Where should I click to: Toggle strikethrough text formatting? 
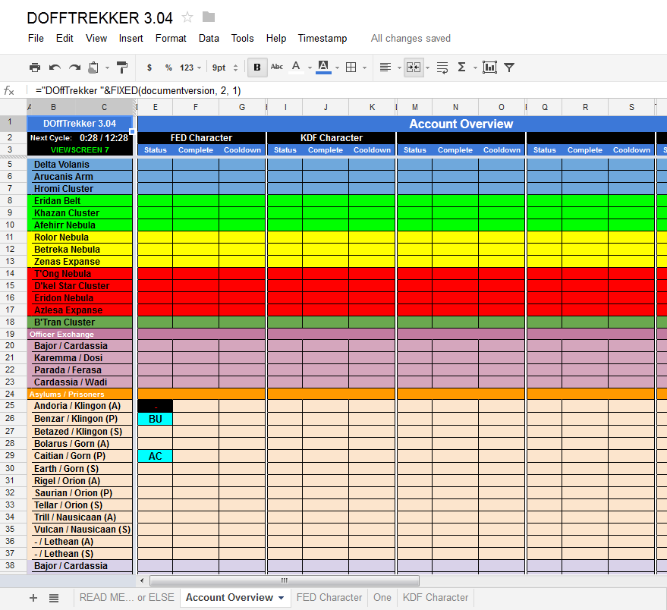click(x=277, y=68)
